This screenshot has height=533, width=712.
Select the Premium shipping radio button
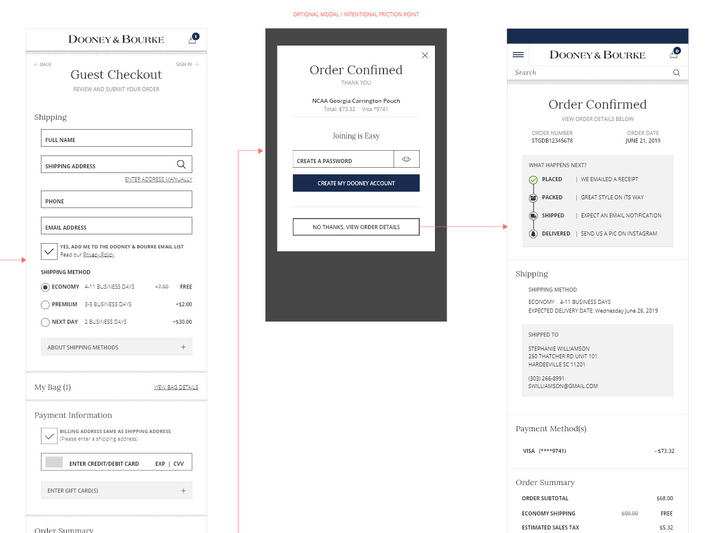[x=45, y=304]
